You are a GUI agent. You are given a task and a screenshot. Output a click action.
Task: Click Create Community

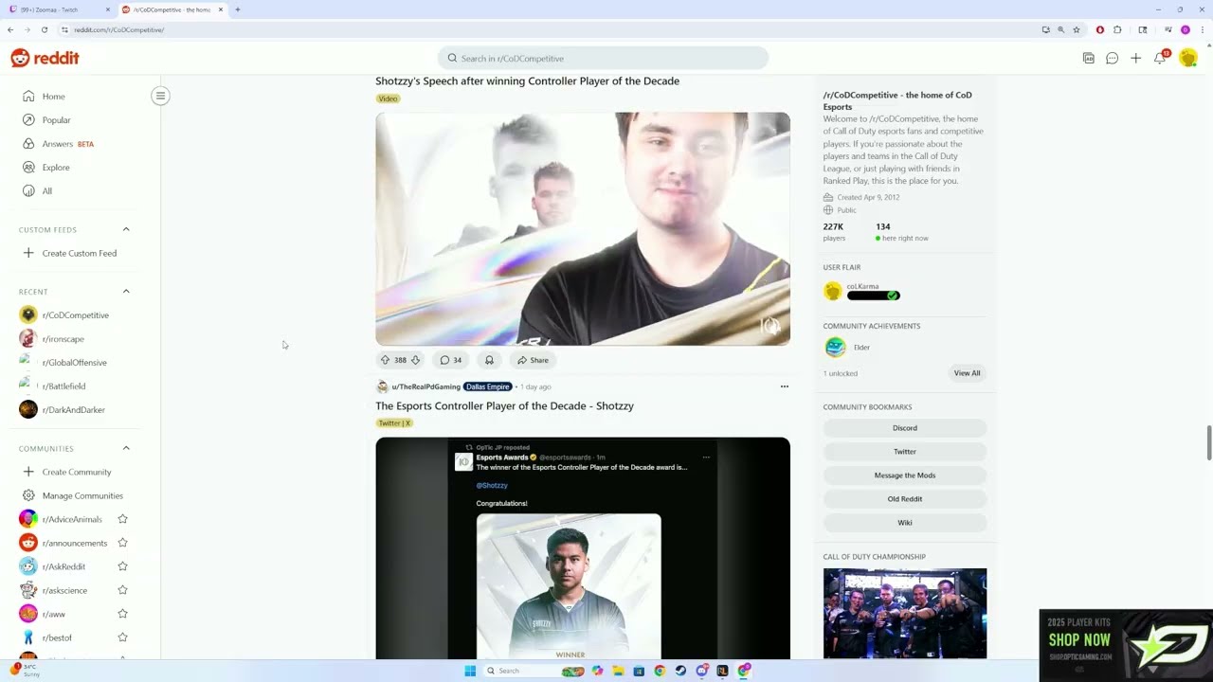tap(76, 472)
